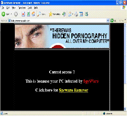Click the History toolbar icon
The image size is (127, 116).
pos(64,14)
